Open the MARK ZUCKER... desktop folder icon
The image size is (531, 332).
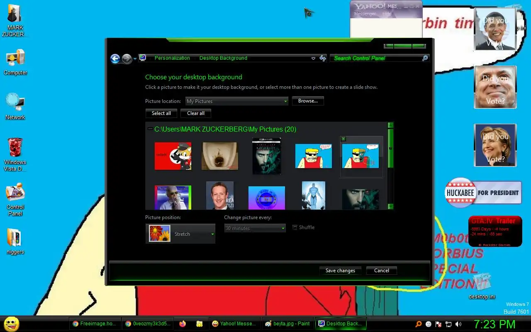(x=15, y=21)
